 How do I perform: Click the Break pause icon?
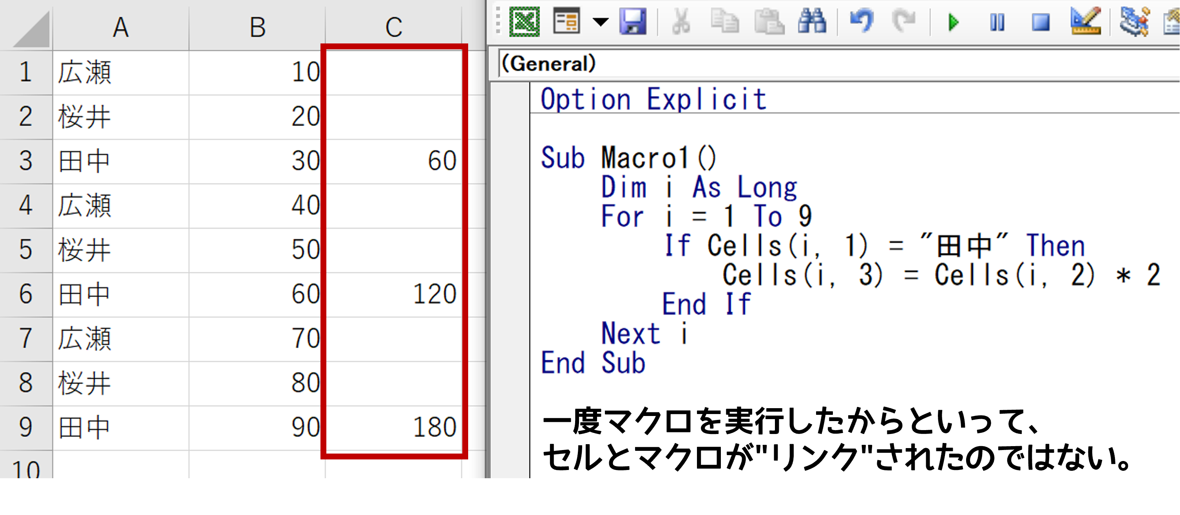997,22
